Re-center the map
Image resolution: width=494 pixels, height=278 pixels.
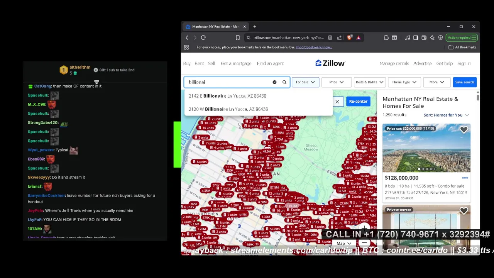pyautogui.click(x=358, y=102)
